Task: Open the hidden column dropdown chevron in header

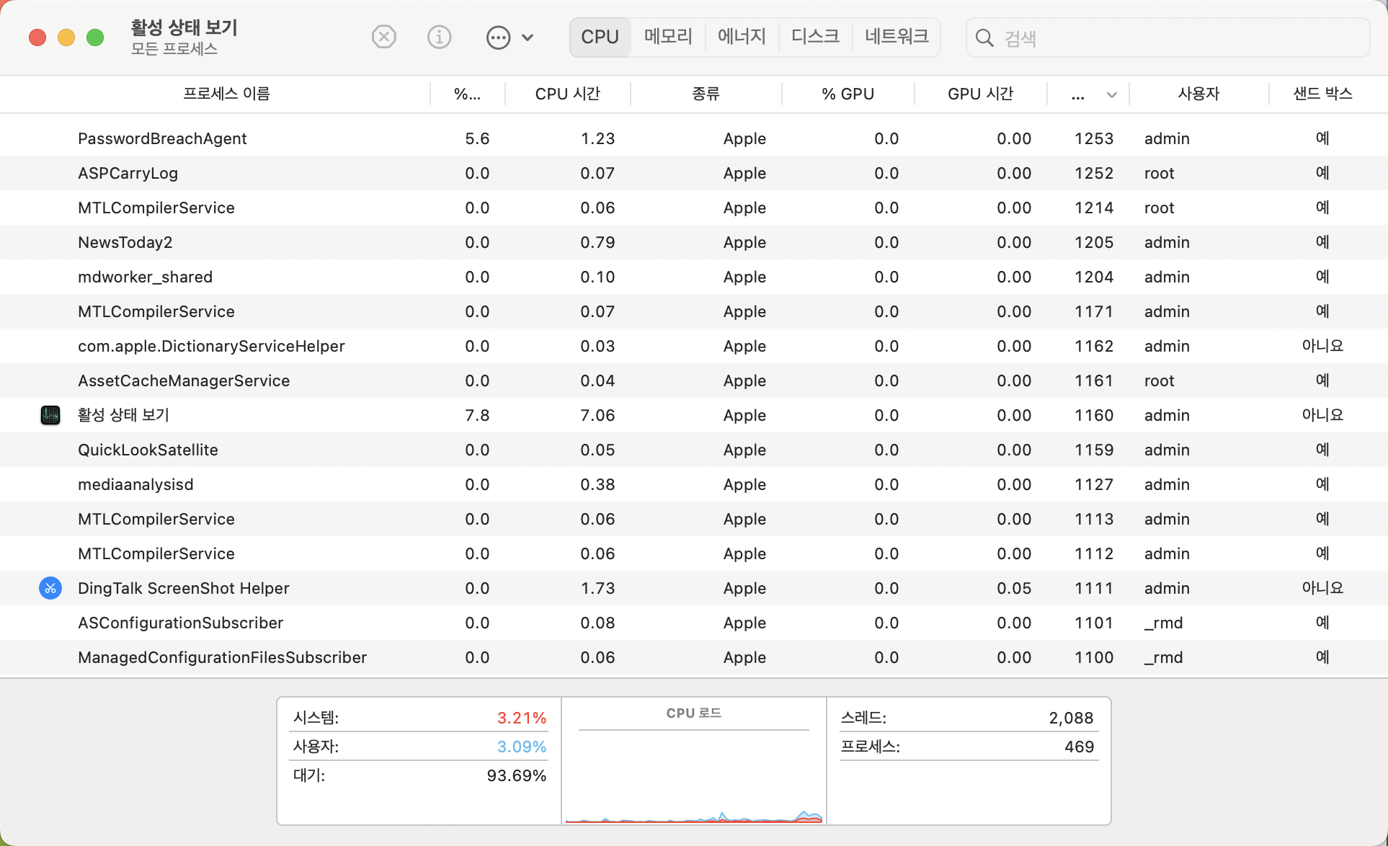Action: [x=1111, y=94]
